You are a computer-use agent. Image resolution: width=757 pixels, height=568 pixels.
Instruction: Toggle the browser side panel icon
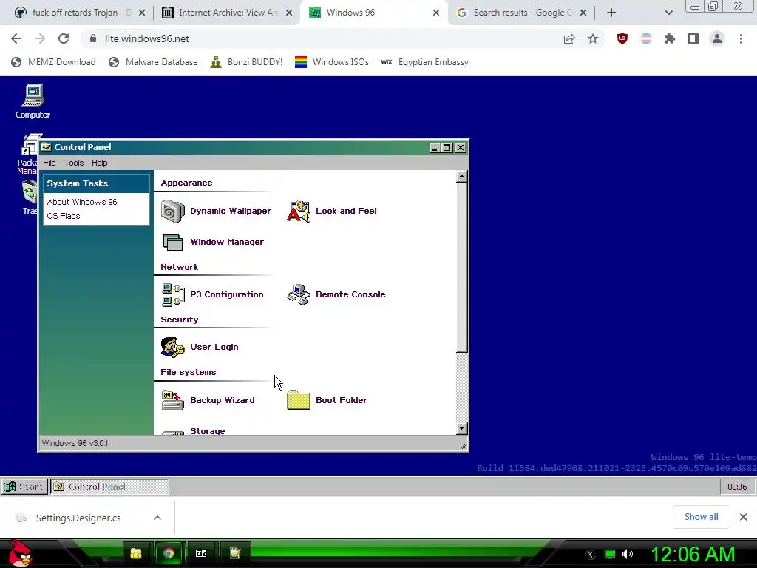693,38
